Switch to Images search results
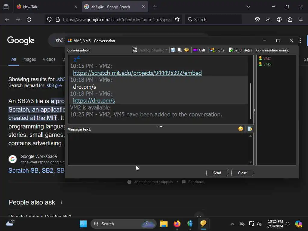This screenshot has height=231, width=308. pyautogui.click(x=29, y=59)
